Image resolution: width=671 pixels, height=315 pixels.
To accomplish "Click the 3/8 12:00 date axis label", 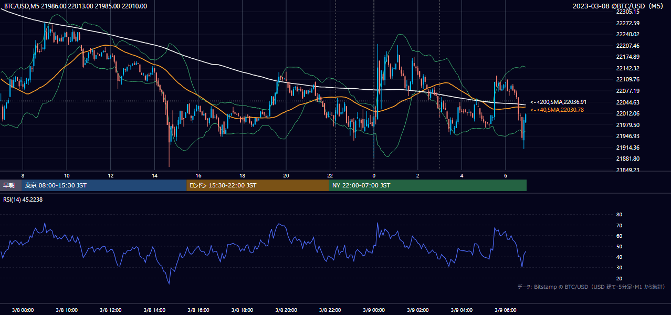I will [x=110, y=310].
